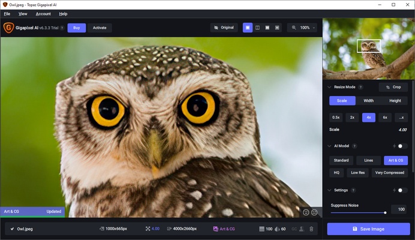Toggle the AI Model auto switch
The height and width of the screenshot is (240, 415).
tap(402, 146)
